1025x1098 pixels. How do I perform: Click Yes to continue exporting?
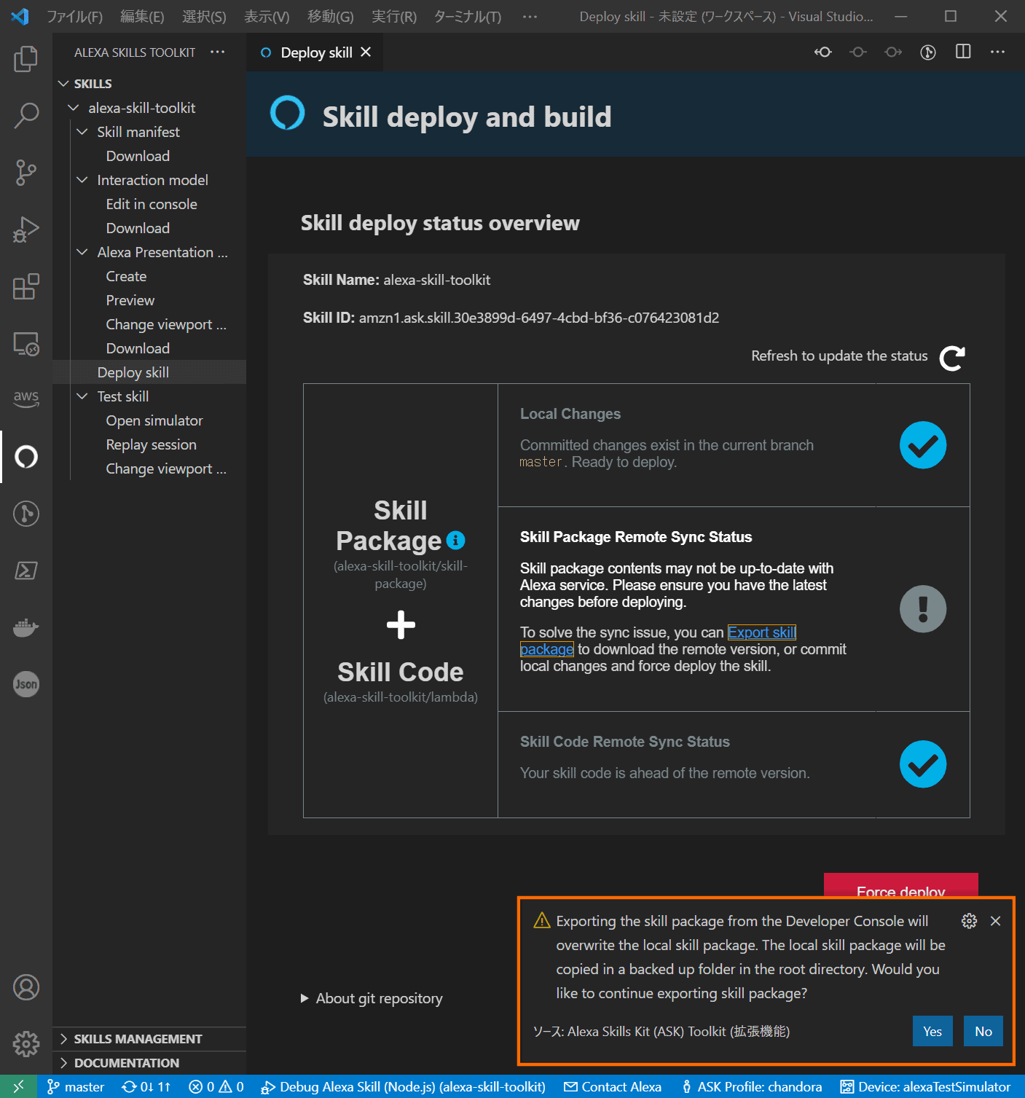(x=932, y=1031)
